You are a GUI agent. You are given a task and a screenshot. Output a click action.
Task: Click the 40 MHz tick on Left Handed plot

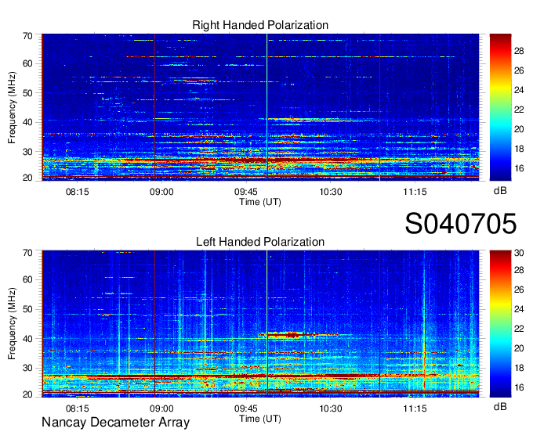coord(27,339)
